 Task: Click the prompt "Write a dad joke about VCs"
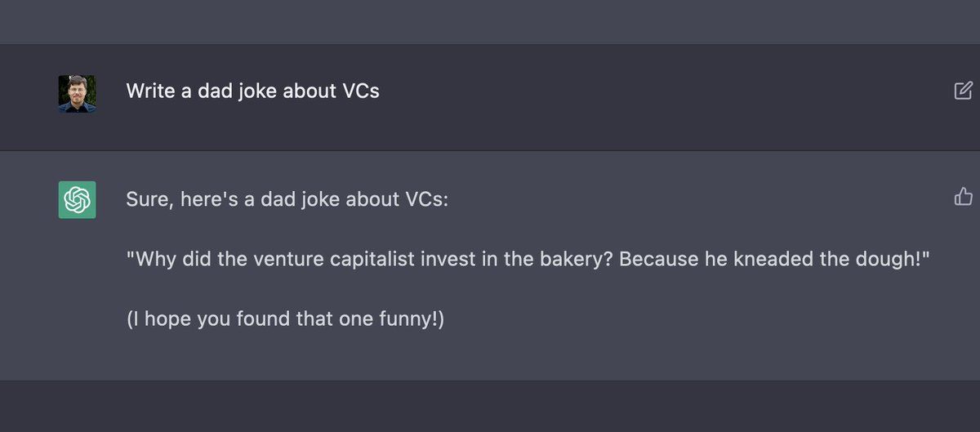(252, 91)
